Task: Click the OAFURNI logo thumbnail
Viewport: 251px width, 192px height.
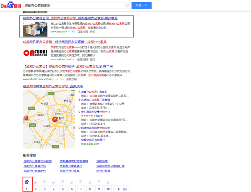Action: pyautogui.click(x=35, y=53)
